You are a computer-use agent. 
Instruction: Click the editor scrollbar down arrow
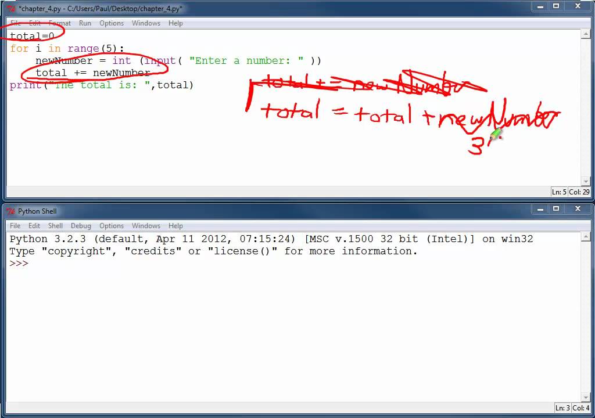pos(586,182)
